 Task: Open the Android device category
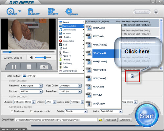(x=72, y=60)
